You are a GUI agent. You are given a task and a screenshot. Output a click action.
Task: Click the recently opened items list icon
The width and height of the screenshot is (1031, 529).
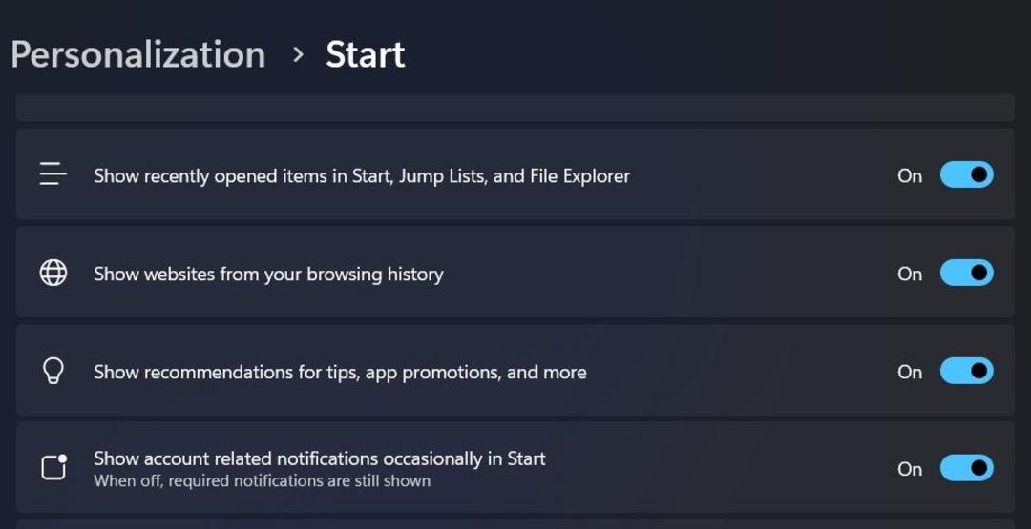(53, 174)
